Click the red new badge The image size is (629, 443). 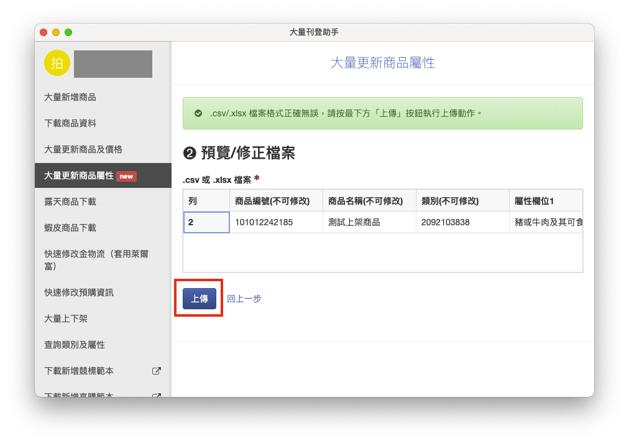[126, 176]
